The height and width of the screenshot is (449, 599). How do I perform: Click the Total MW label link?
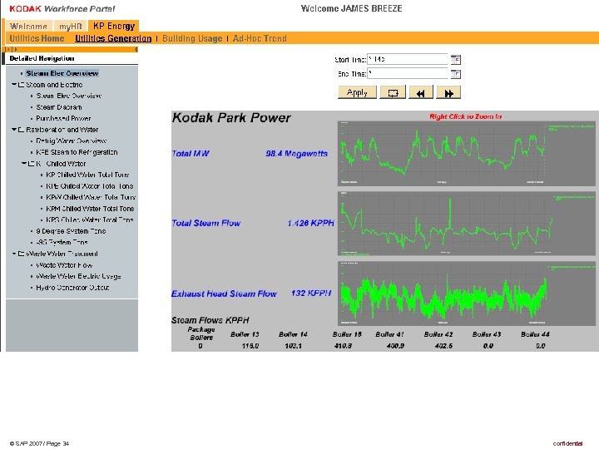(191, 154)
